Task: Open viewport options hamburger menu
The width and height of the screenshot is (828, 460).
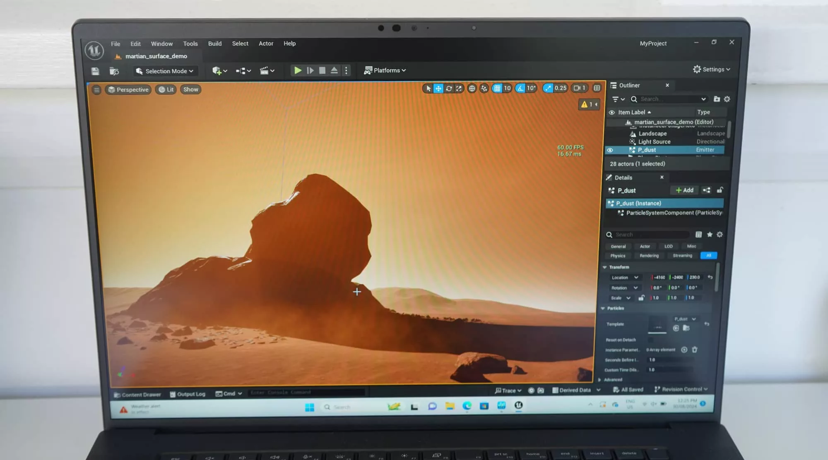Action: point(96,90)
